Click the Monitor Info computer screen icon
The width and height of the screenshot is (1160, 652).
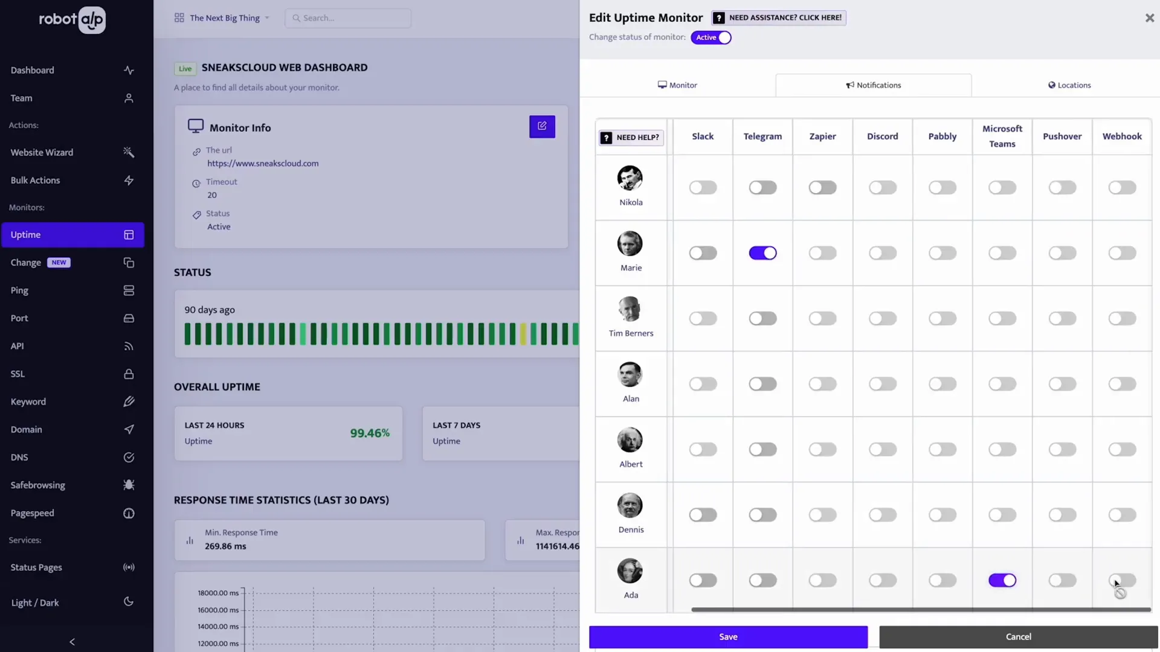pos(196,126)
